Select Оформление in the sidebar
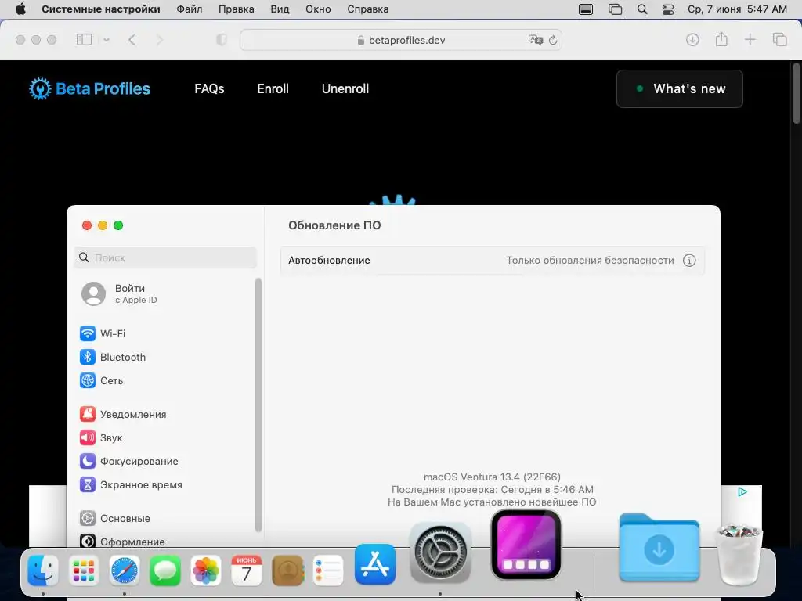The height and width of the screenshot is (601, 802). [122, 542]
